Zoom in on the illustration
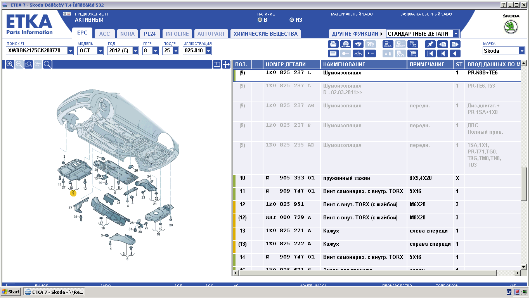 click(x=10, y=64)
